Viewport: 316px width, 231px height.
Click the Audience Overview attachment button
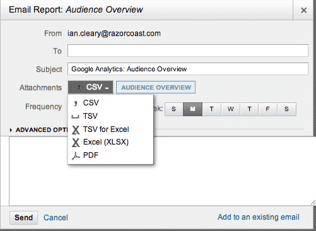156,87
